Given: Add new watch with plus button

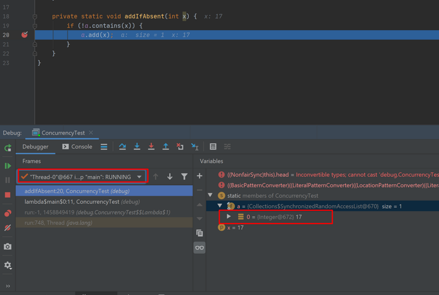Looking at the screenshot, I should click(x=199, y=176).
